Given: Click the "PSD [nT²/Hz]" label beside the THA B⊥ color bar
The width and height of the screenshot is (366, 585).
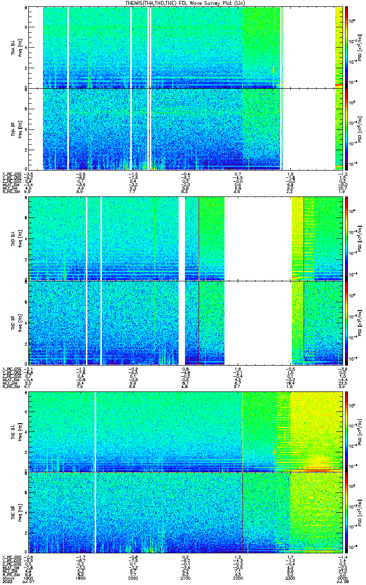Looking at the screenshot, I should (359, 47).
